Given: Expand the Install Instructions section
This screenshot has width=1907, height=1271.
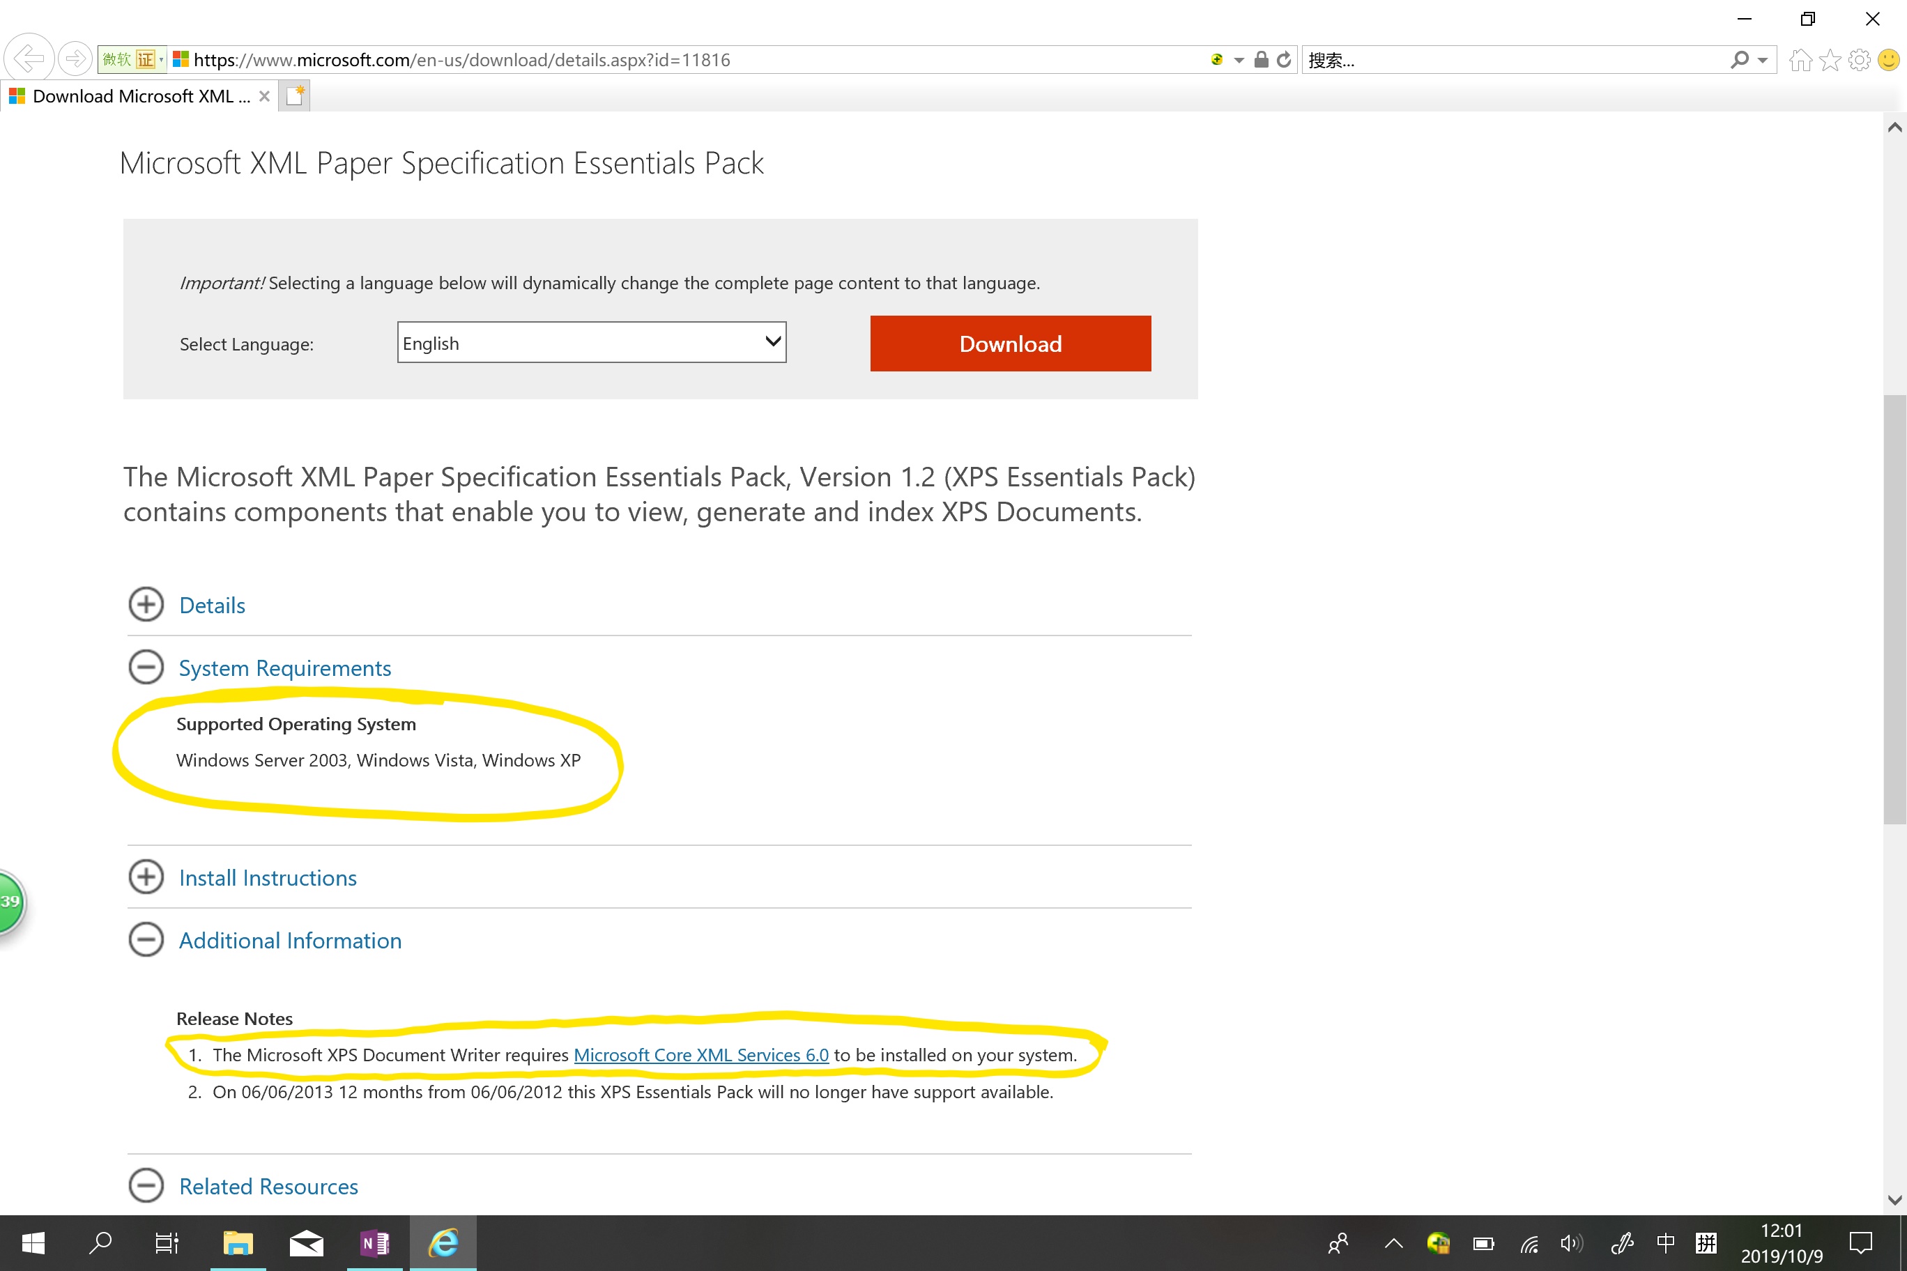Looking at the screenshot, I should tap(146, 877).
